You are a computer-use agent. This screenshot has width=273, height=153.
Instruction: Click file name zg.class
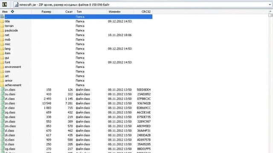[x=10, y=149]
